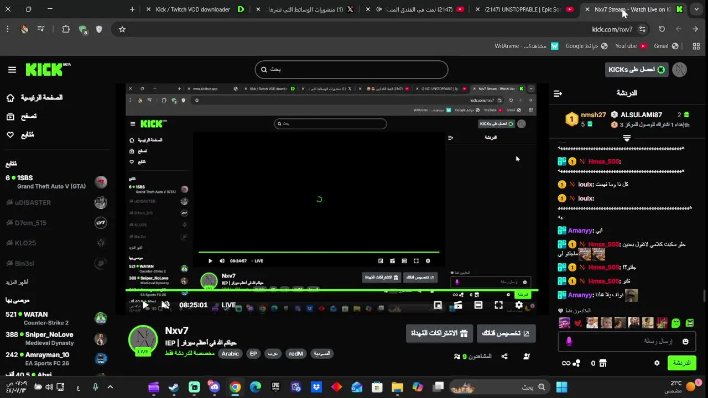Click the follow user icon under player
The image size is (708, 398).
[x=526, y=357]
